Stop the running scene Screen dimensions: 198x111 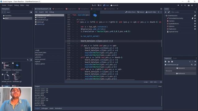(185, 5)
